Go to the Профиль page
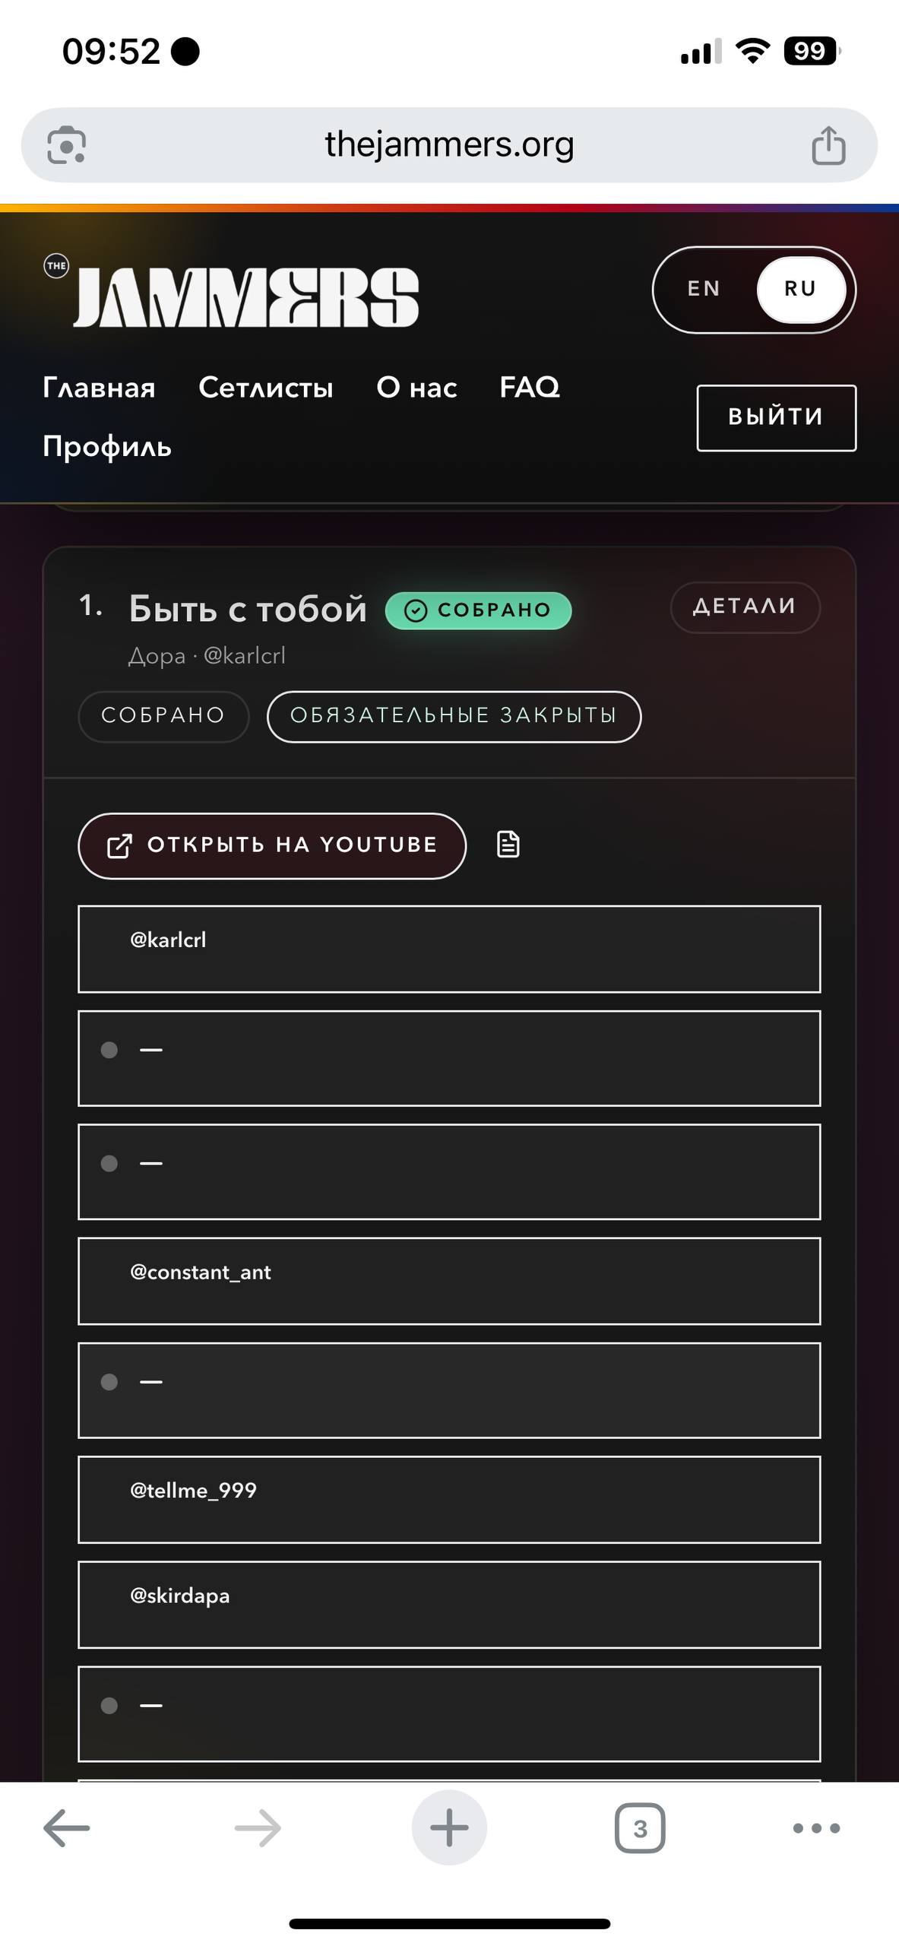899x1946 pixels. 107,446
